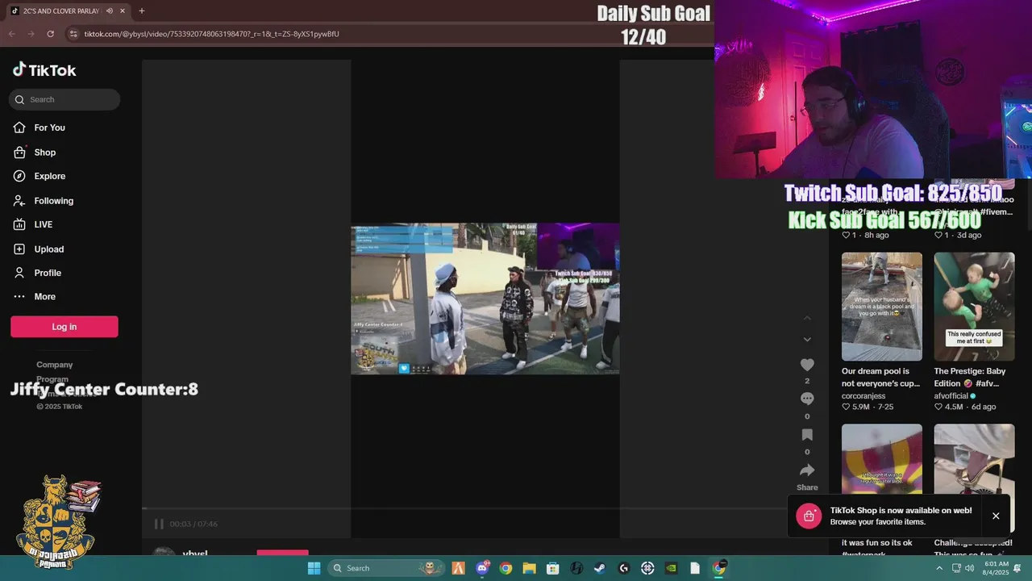Screen dimensions: 1032x581
Task: View site information icon in address bar
Action: click(73, 34)
